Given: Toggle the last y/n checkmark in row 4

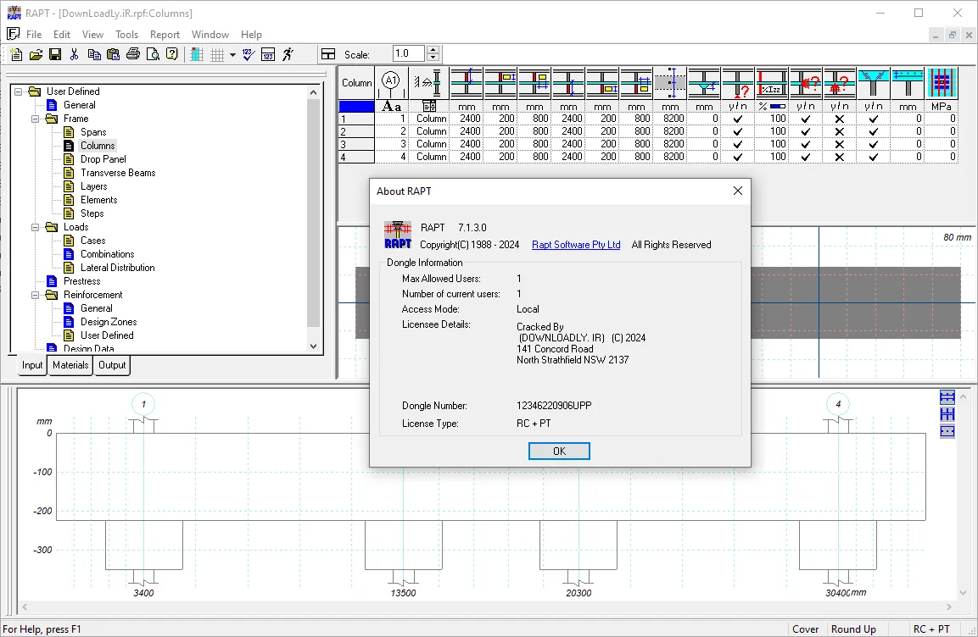Looking at the screenshot, I should click(873, 157).
